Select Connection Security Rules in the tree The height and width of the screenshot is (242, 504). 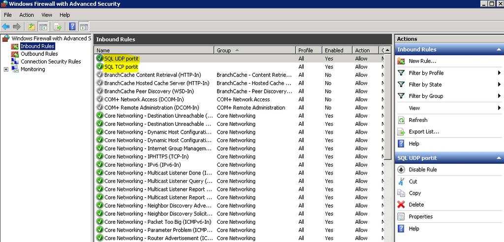(51, 61)
